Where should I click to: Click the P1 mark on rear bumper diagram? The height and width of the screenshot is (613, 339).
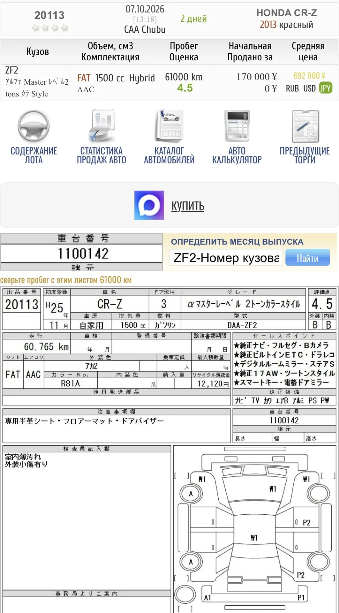coord(301,597)
